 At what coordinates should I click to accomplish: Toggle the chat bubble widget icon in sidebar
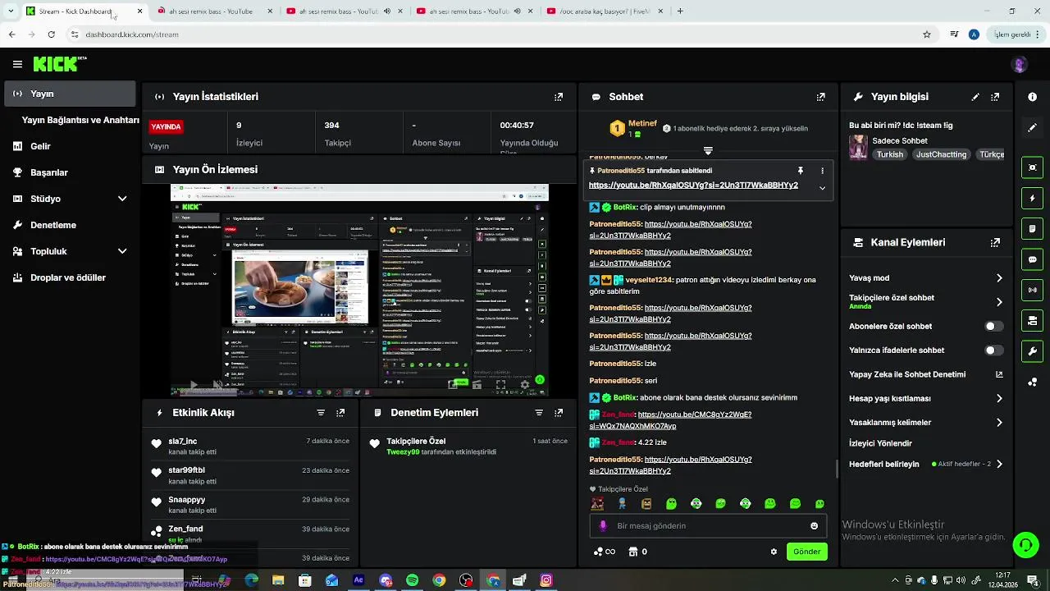click(x=1032, y=259)
